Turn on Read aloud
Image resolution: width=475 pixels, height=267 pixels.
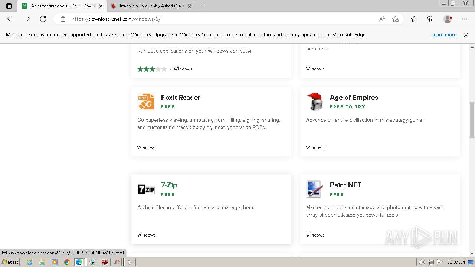pyautogui.click(x=382, y=19)
